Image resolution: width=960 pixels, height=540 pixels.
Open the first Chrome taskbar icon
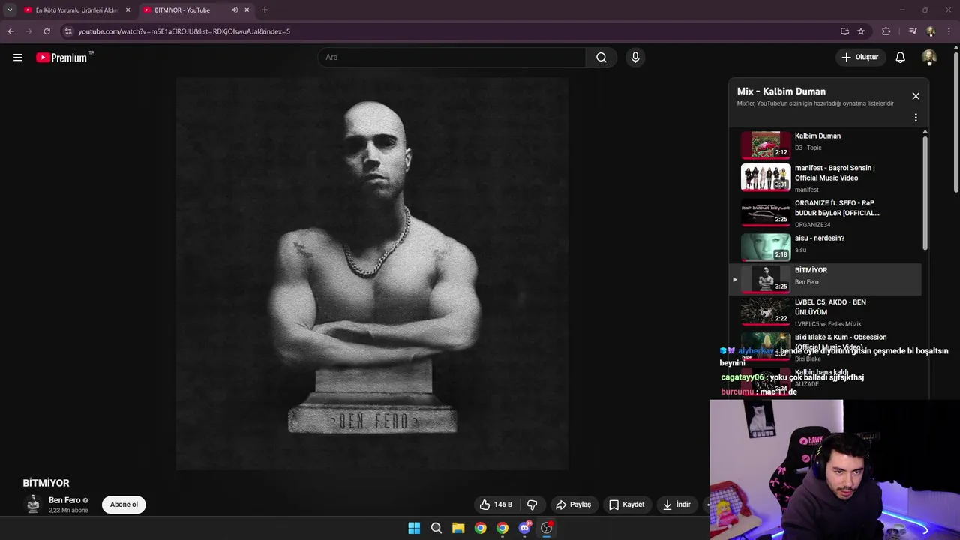(x=481, y=528)
